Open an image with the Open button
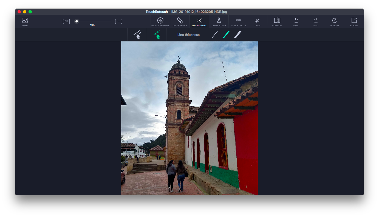The width and height of the screenshot is (379, 217). click(x=25, y=22)
